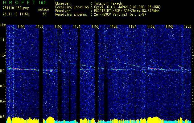Viewport: 194px width, 123px height.
Task: Click time marker 1155
Action: pos(95,26)
